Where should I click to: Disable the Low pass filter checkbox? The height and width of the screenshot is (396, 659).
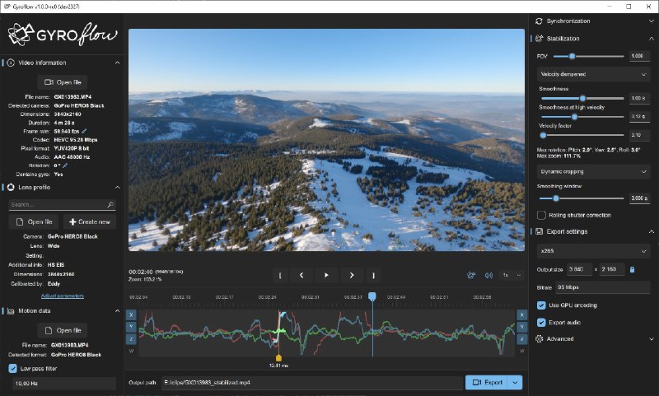coord(12,368)
